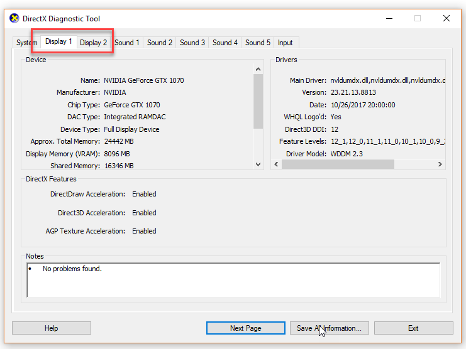Click Device panel scroll down arrow
466x349 pixels.
click(258, 164)
